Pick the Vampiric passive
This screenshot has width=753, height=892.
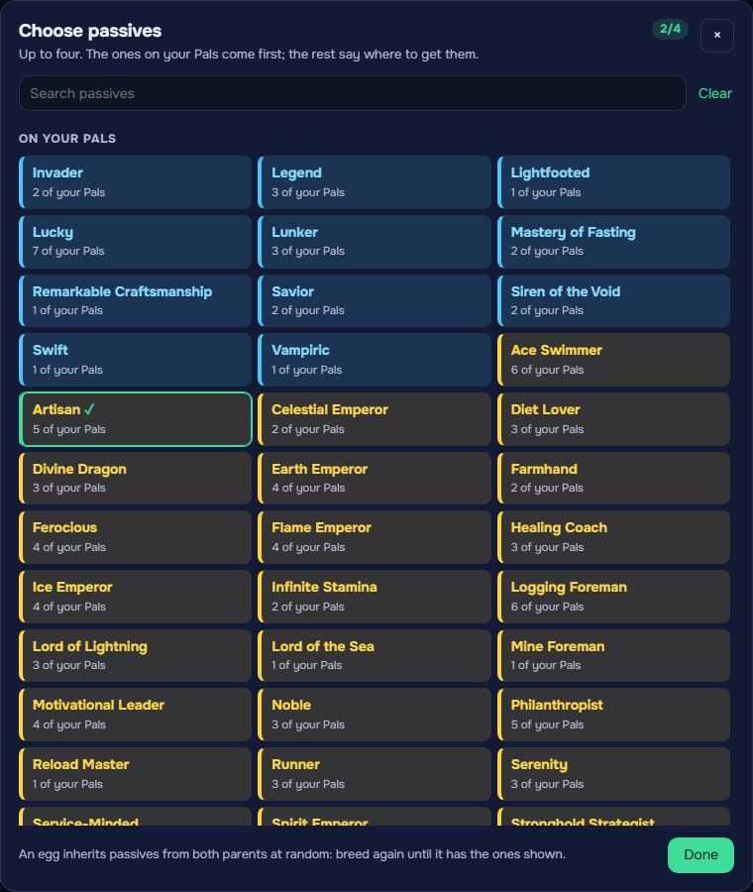(x=375, y=360)
